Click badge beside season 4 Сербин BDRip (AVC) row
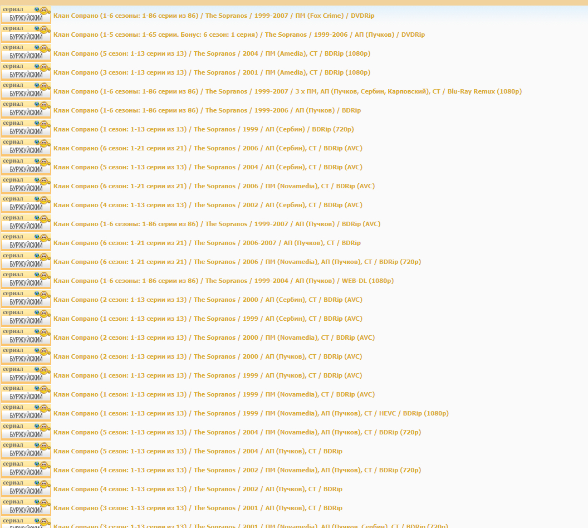 coord(26,204)
